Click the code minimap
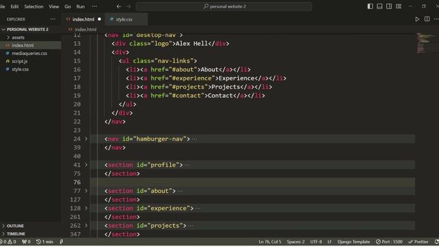Screen dimensions: 439x247 click(x=426, y=43)
